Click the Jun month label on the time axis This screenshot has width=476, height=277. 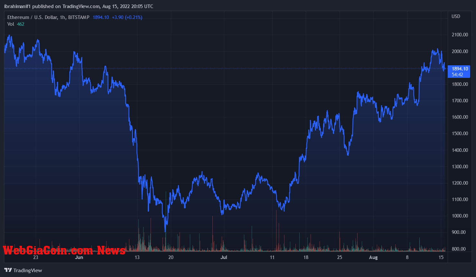coord(79,257)
